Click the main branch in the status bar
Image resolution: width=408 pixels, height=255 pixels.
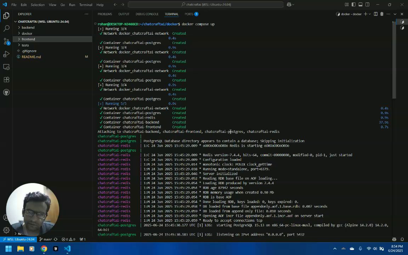tap(46, 239)
